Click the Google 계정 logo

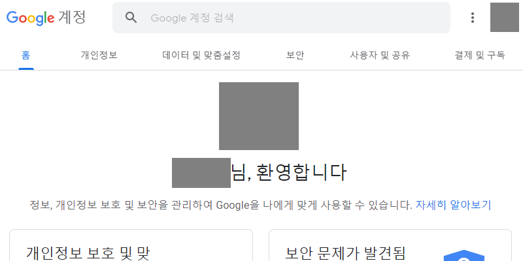coord(46,18)
